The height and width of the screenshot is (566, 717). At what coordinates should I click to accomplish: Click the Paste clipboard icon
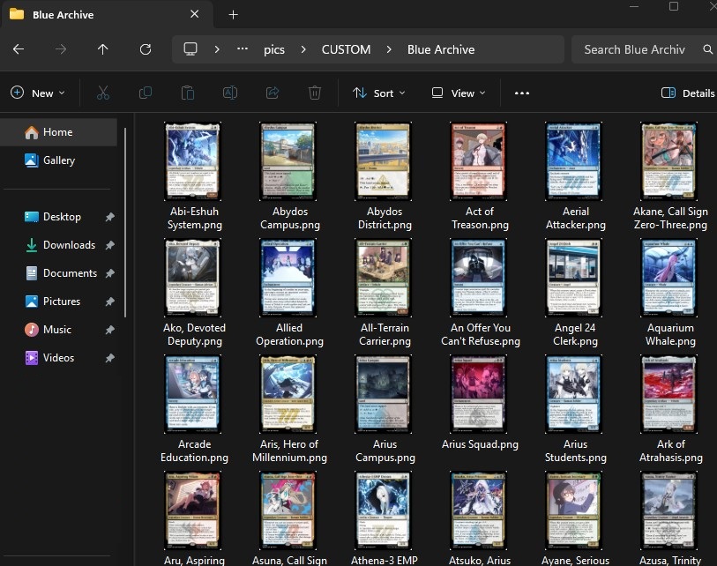(x=188, y=93)
